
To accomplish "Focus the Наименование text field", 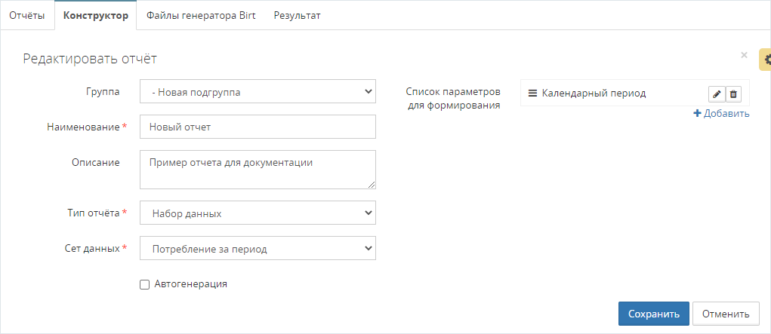I will [258, 127].
